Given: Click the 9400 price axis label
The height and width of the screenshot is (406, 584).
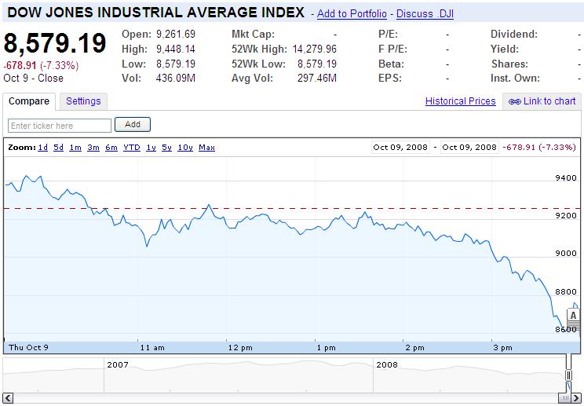Looking at the screenshot, I should point(566,178).
